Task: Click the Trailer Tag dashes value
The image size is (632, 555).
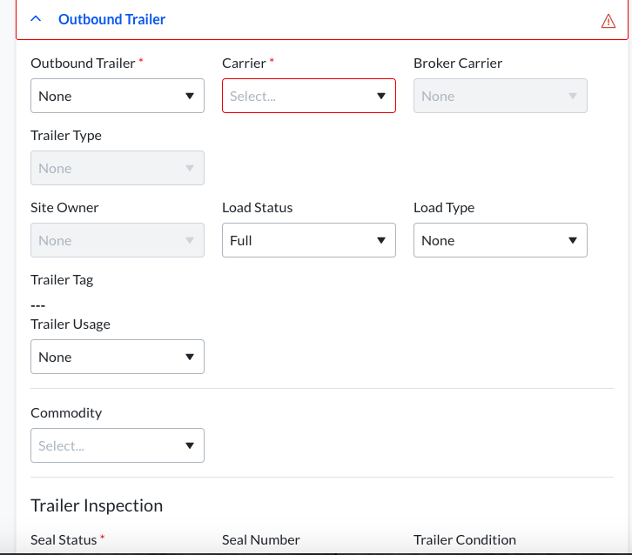Action: [37, 304]
